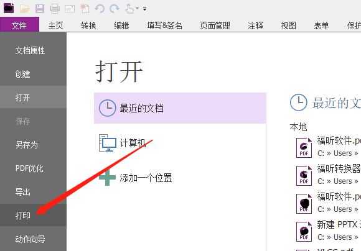Switch to the 转换 tab

(x=88, y=25)
